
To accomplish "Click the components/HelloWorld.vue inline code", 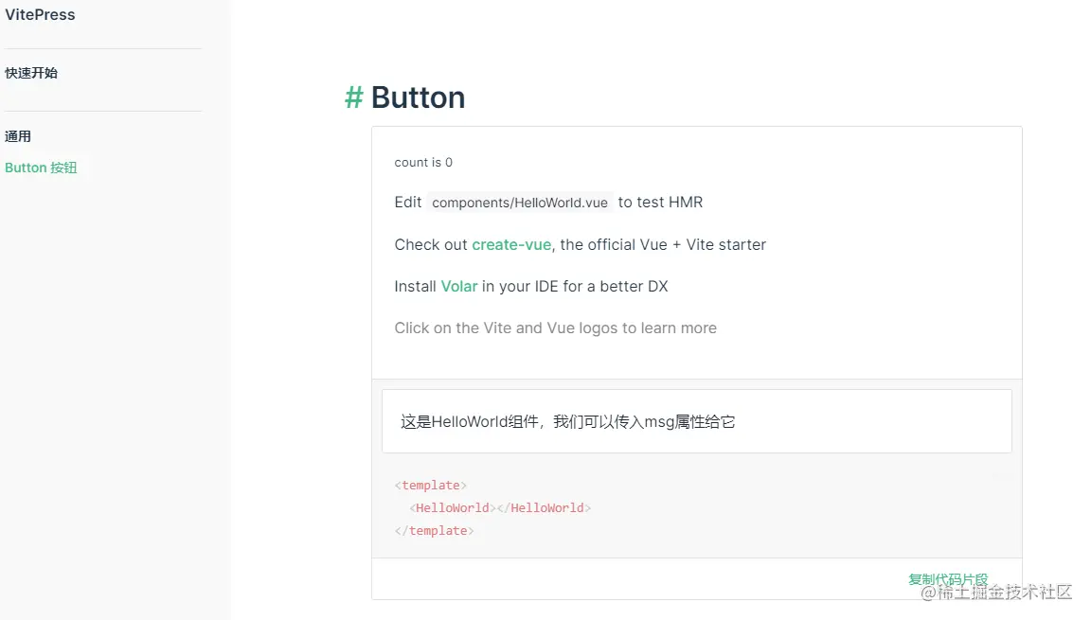I will (x=520, y=203).
